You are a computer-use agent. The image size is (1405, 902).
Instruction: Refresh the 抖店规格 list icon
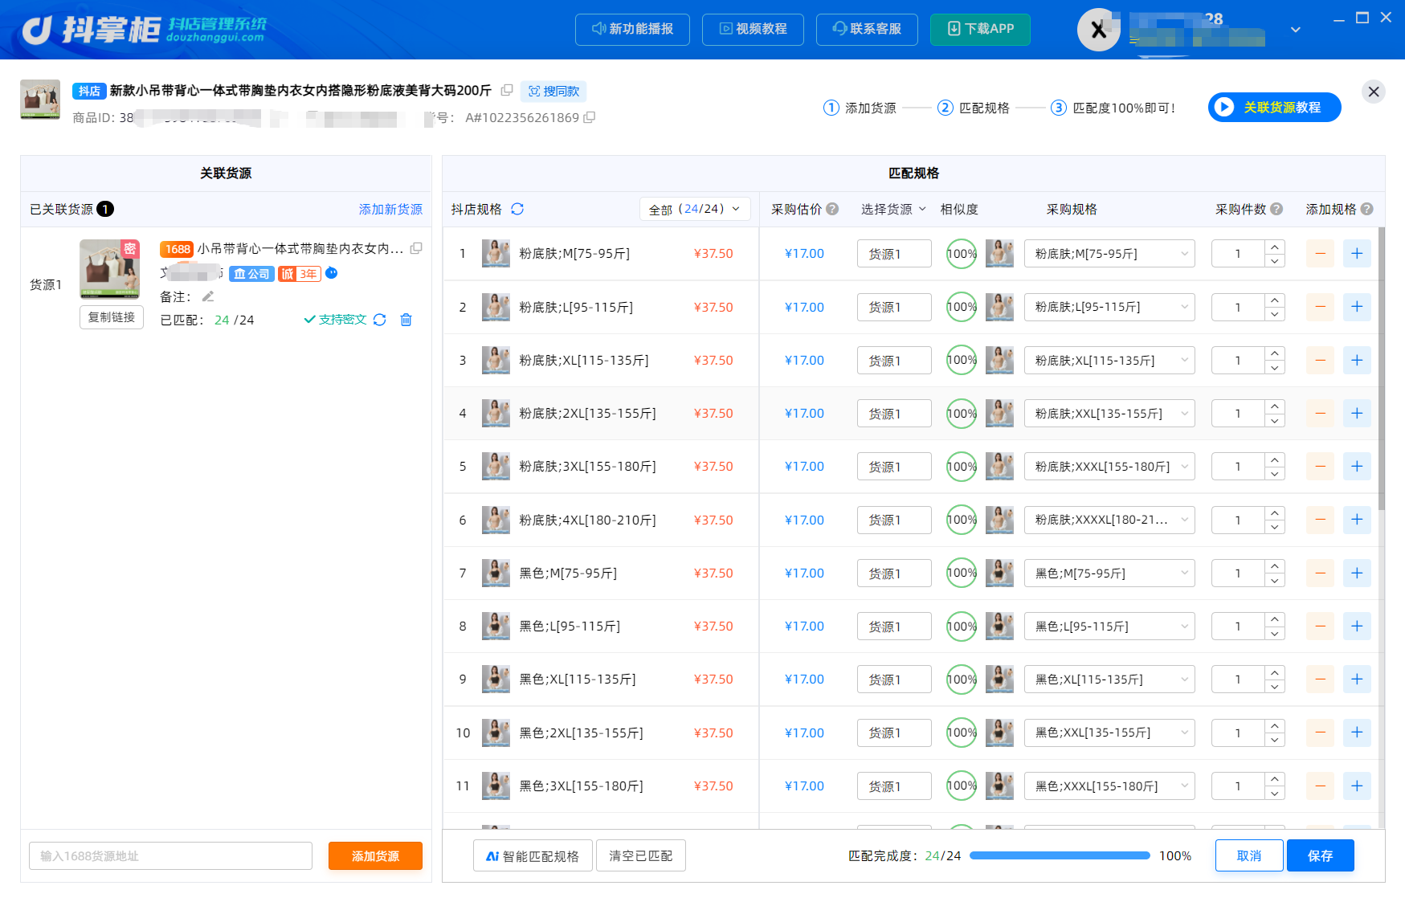(517, 209)
